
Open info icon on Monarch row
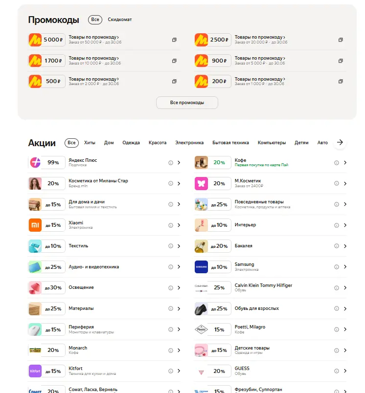coord(171,350)
